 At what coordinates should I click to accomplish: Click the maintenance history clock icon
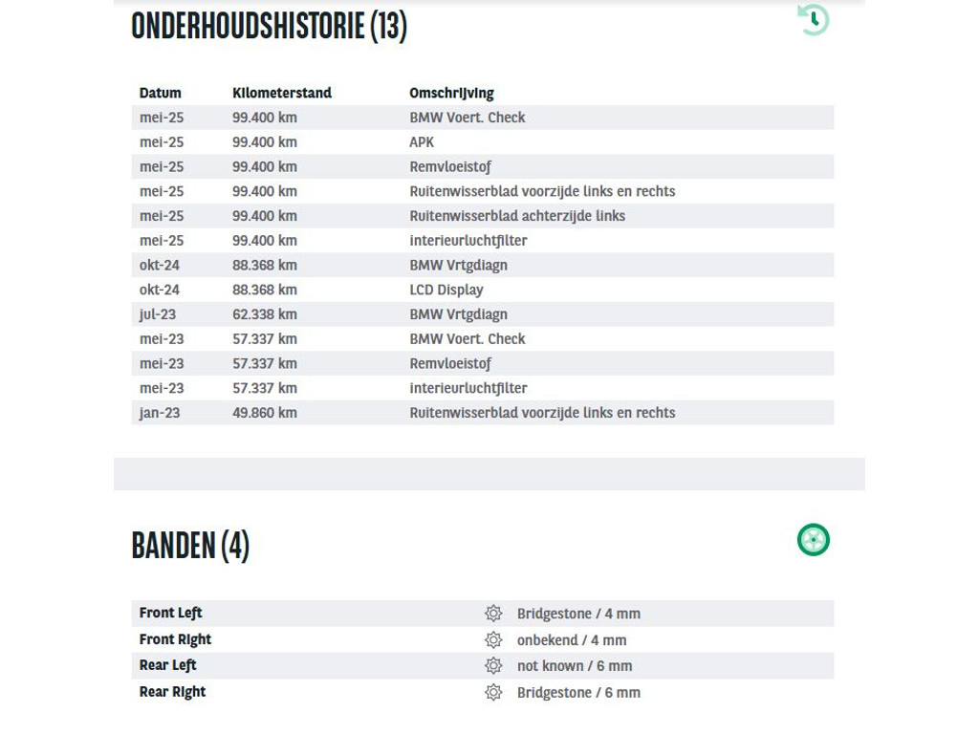coord(813,19)
